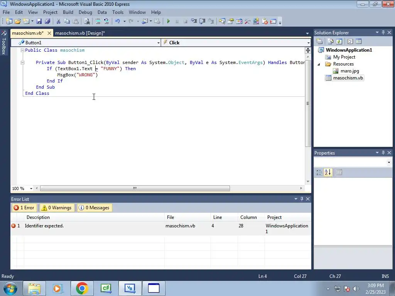395x296 pixels.
Task: Select the 'Identifier expected.' error row
Action: pyautogui.click(x=161, y=229)
